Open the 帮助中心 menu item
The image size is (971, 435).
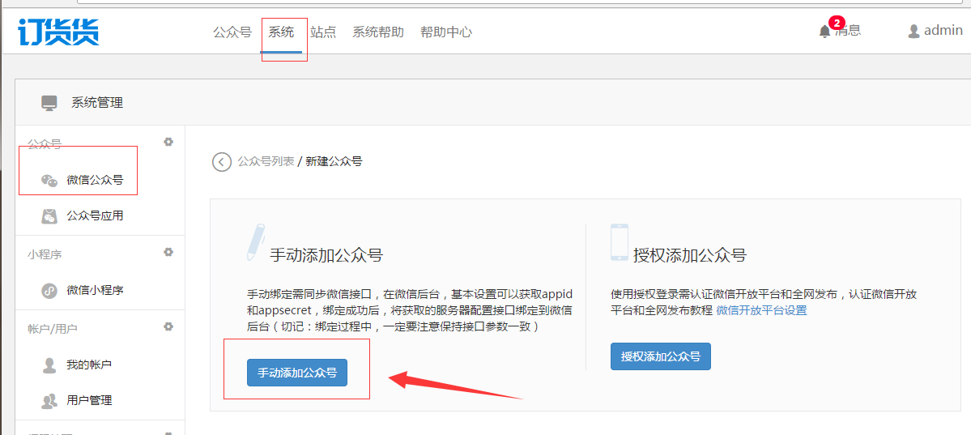pos(446,32)
